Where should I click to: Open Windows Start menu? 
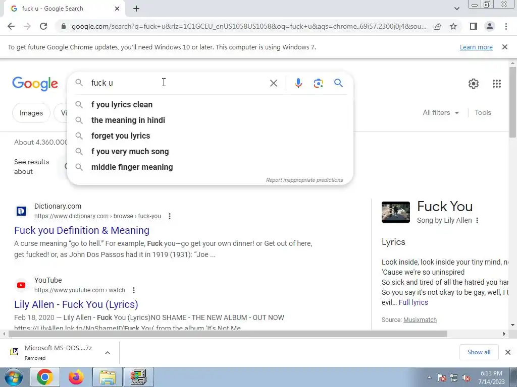(14, 377)
